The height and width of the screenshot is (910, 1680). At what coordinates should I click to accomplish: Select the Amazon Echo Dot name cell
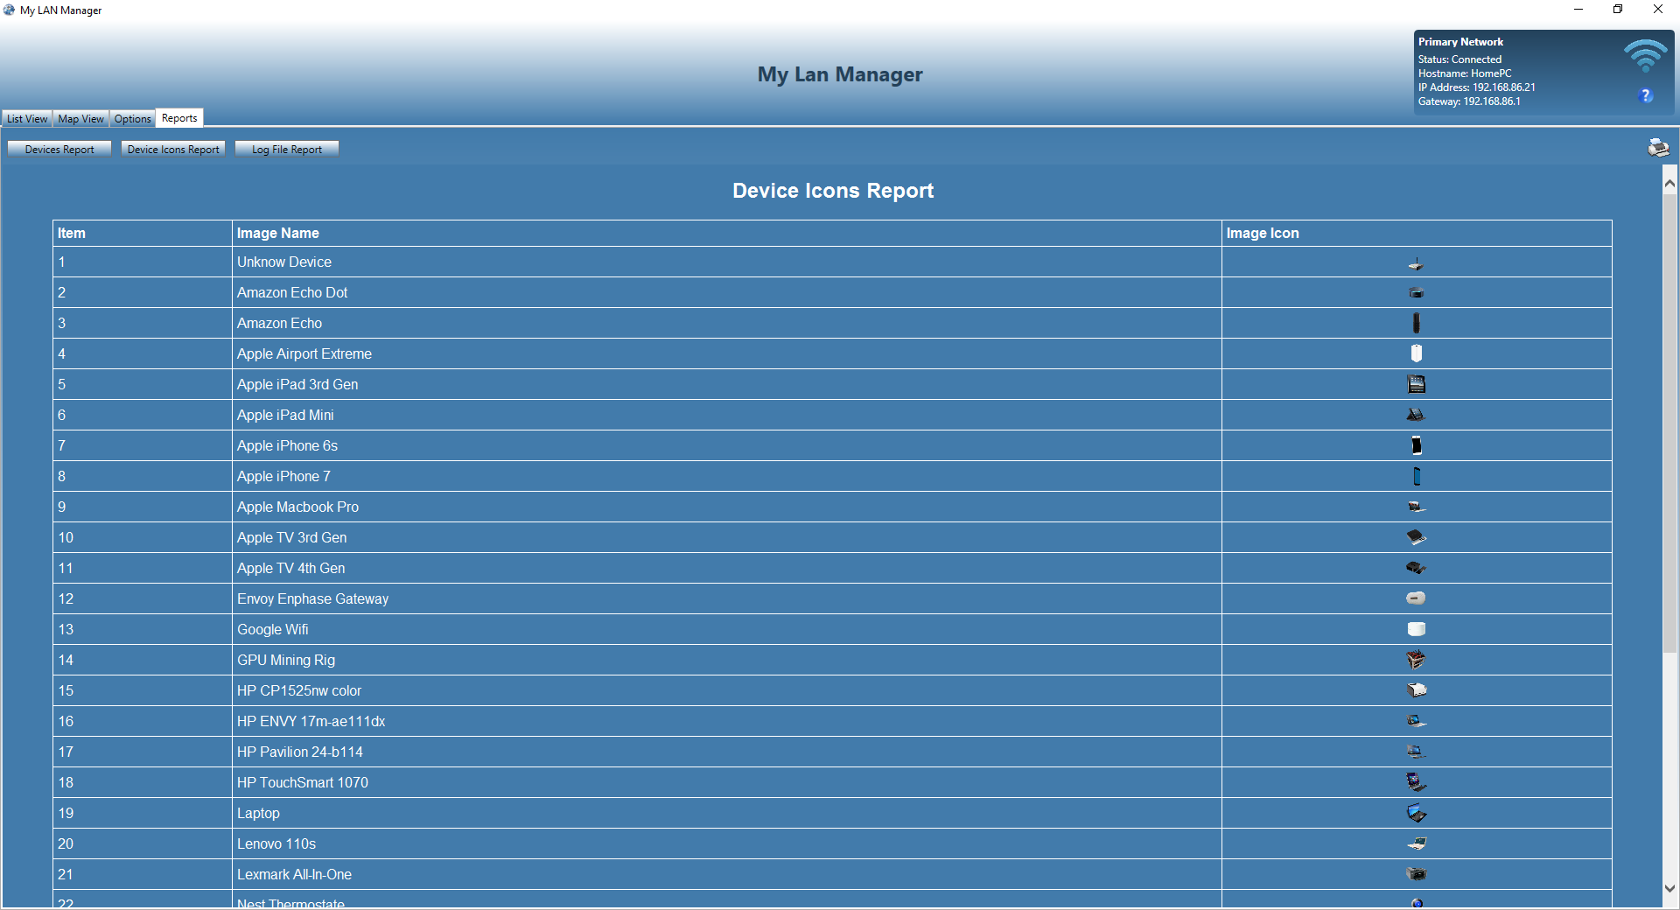point(726,293)
